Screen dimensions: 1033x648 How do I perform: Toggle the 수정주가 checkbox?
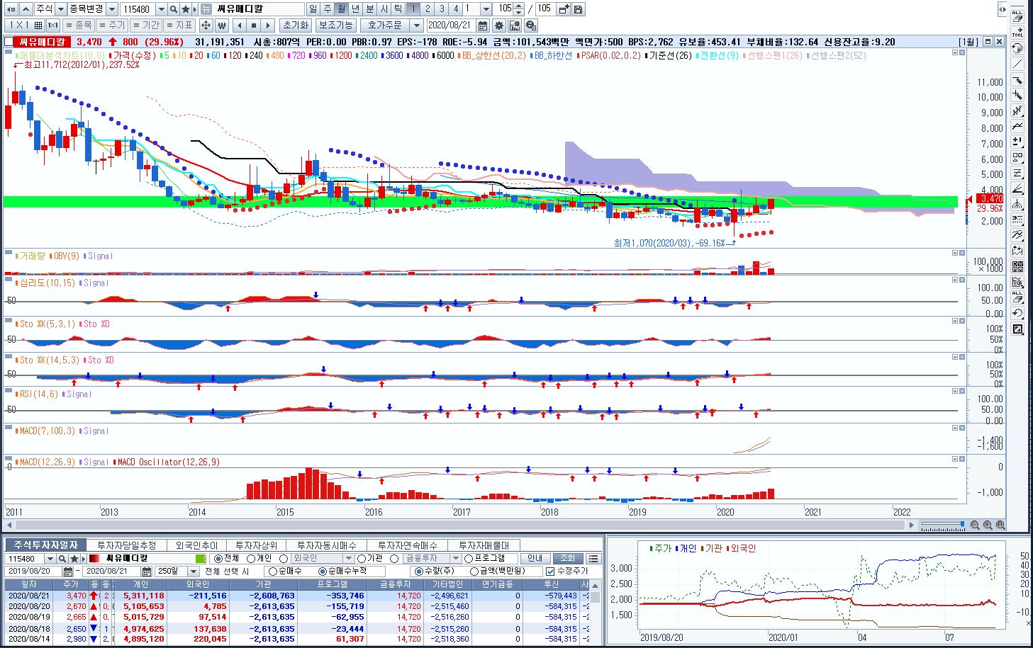tap(550, 572)
